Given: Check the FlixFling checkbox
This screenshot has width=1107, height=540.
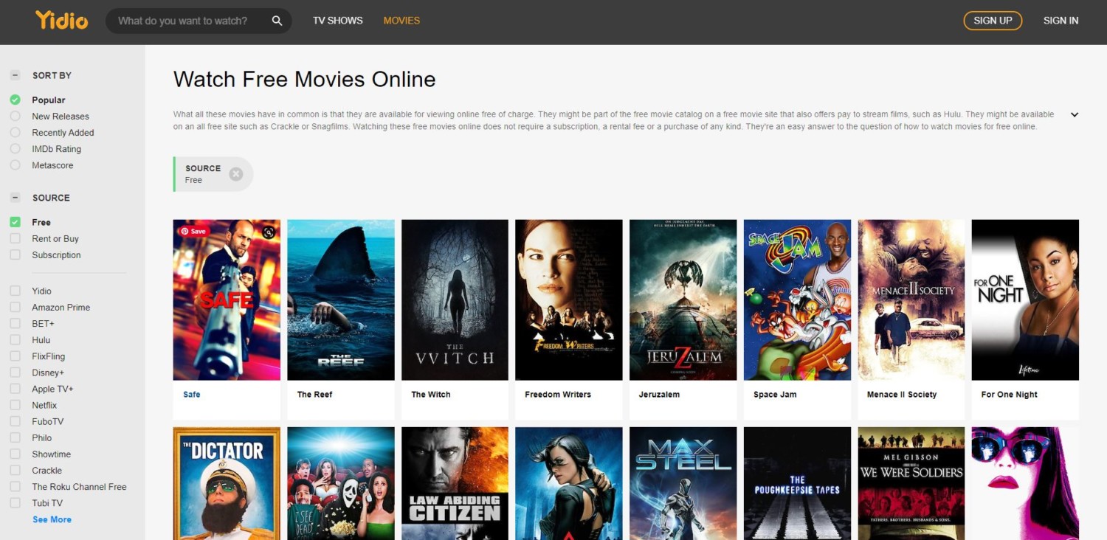Looking at the screenshot, I should click(15, 356).
